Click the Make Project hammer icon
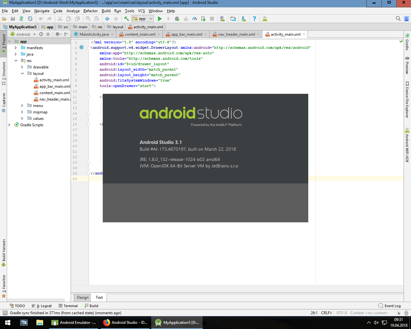Screen dimensions: 411x329 pyautogui.click(x=127, y=19)
